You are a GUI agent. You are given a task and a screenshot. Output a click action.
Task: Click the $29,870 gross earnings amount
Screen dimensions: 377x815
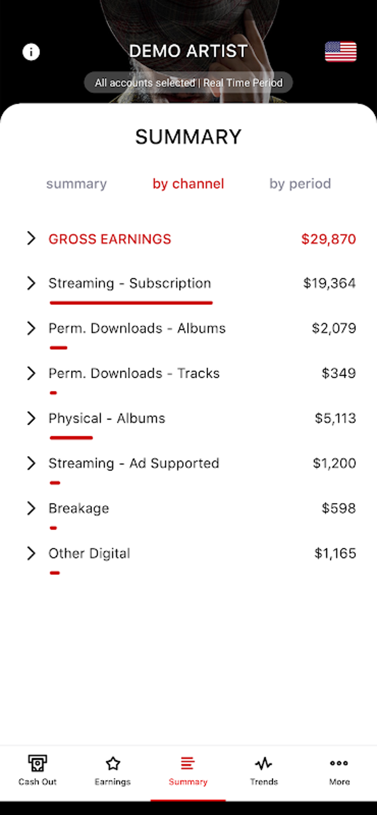(x=328, y=239)
